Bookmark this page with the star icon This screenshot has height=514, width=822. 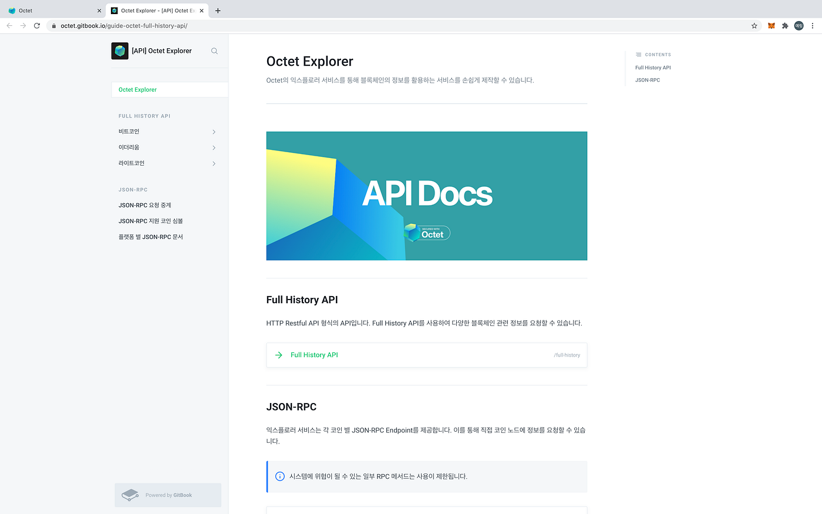coord(754,26)
